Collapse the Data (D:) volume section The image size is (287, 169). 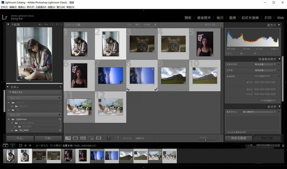tap(59, 115)
